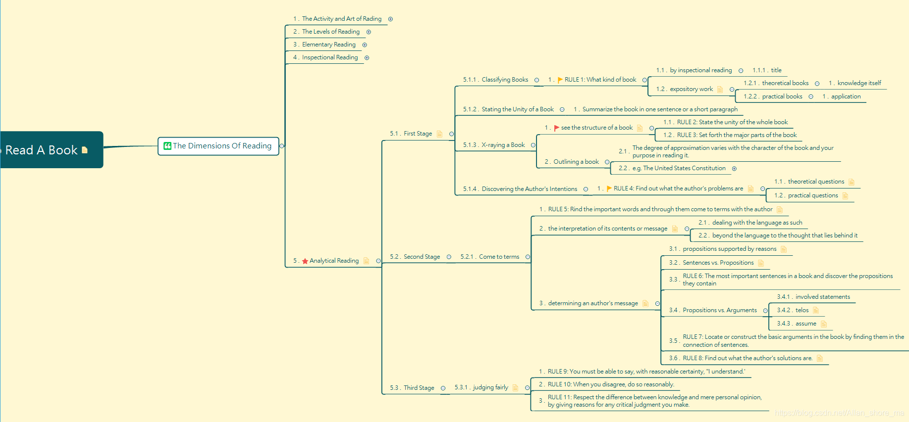Click the orange flag on RULE 1
The image size is (909, 422).
(560, 80)
